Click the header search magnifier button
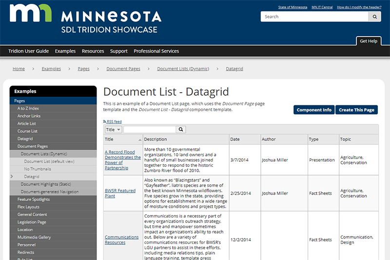The image size is (390, 260). coord(374,17)
